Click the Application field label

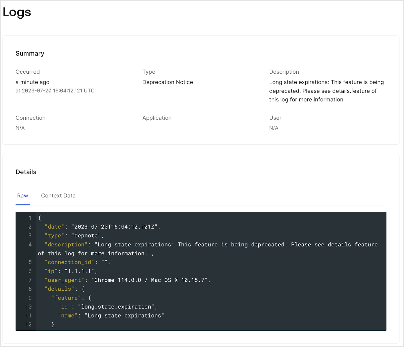click(x=157, y=118)
